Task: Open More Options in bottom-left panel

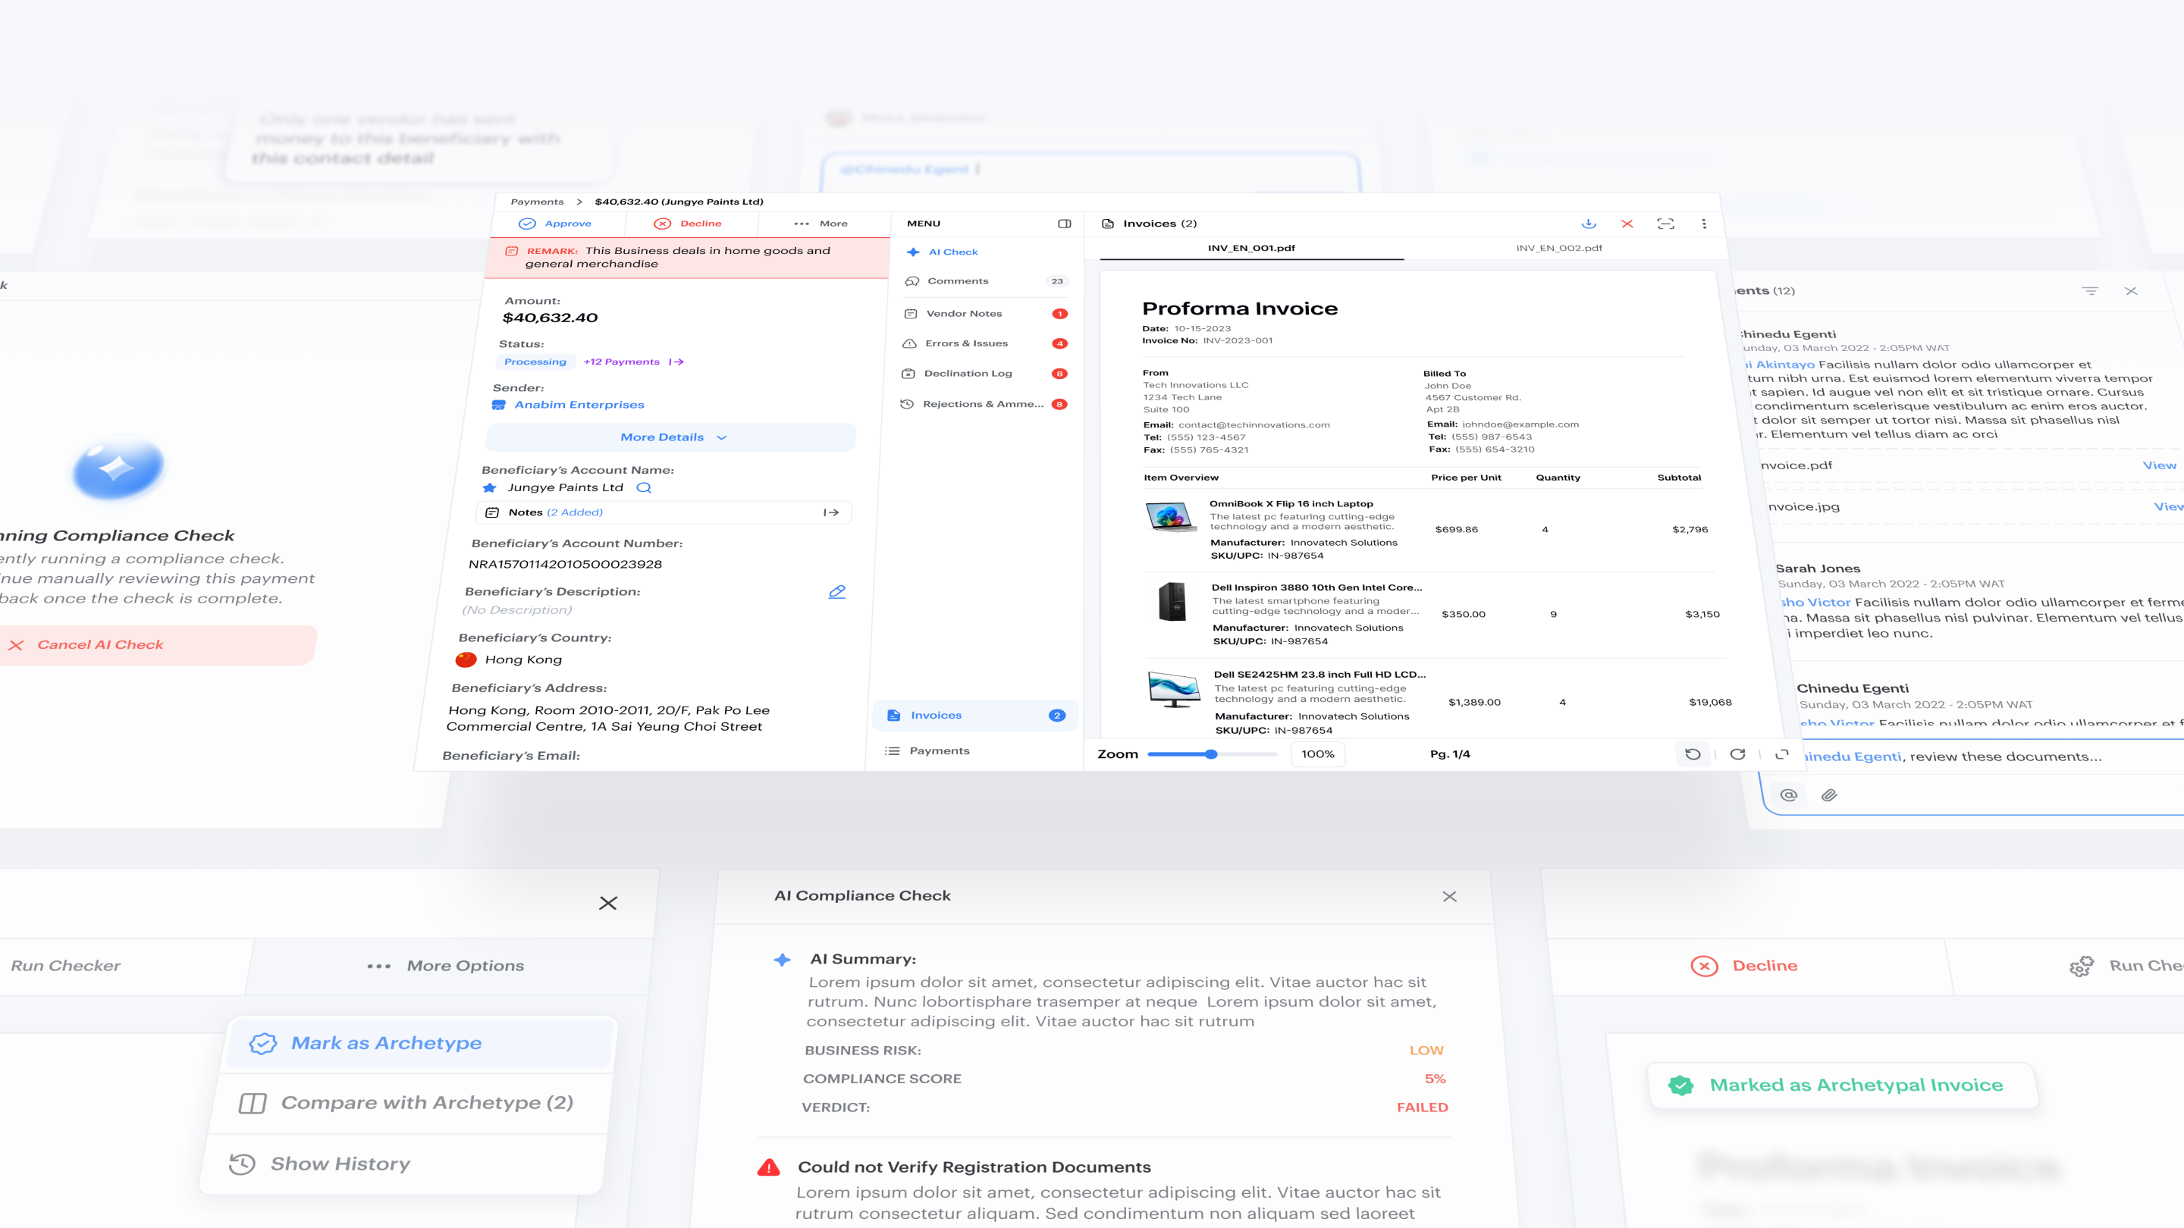Action: click(x=446, y=966)
